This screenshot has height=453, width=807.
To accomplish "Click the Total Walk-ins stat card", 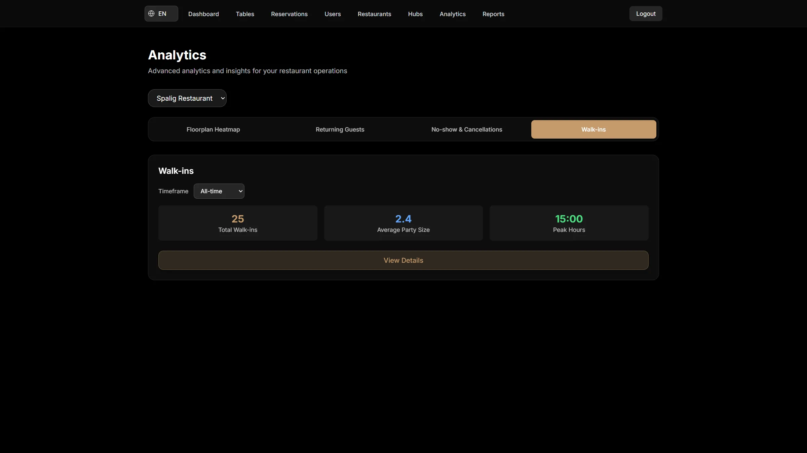I will (x=238, y=223).
